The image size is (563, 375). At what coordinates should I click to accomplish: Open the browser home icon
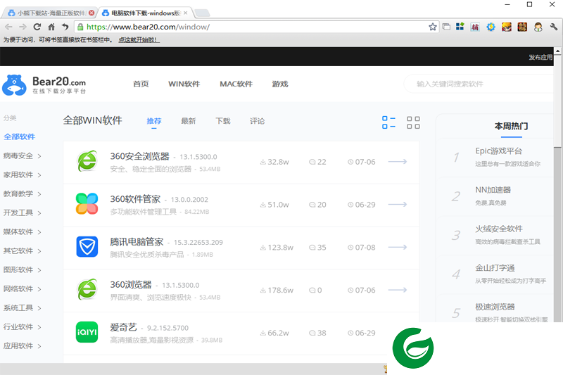(51, 27)
